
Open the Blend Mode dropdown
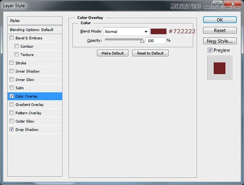126,31
